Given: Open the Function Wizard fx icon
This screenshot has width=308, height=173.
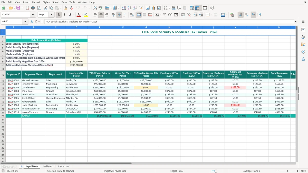Looking at the screenshot, I should (x=32, y=22).
